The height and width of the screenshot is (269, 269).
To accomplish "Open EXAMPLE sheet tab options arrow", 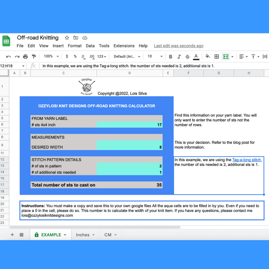I will click(65, 235).
